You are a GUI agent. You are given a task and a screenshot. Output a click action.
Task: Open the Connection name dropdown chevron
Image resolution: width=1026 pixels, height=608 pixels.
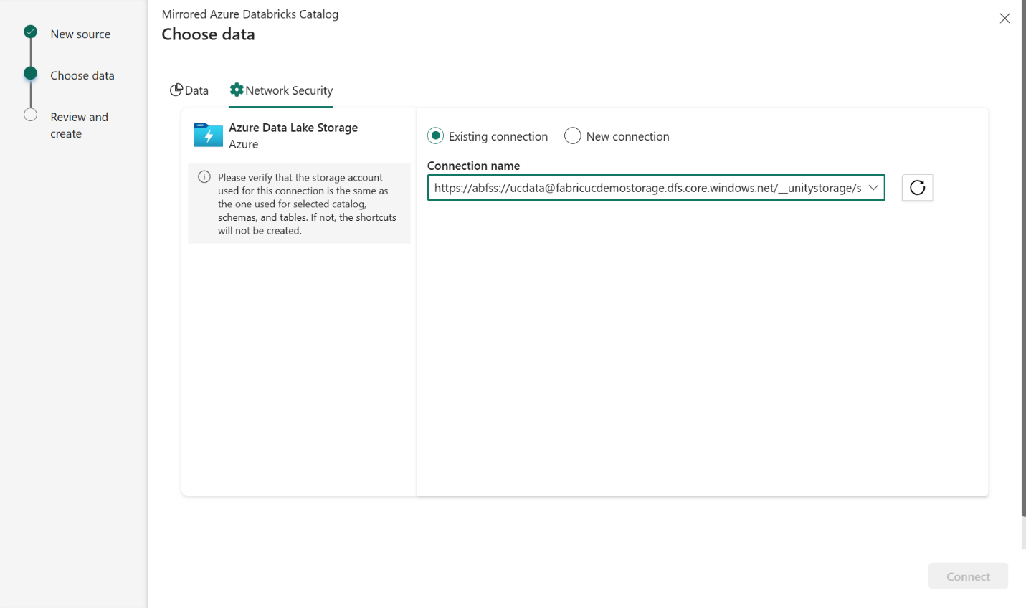click(873, 188)
